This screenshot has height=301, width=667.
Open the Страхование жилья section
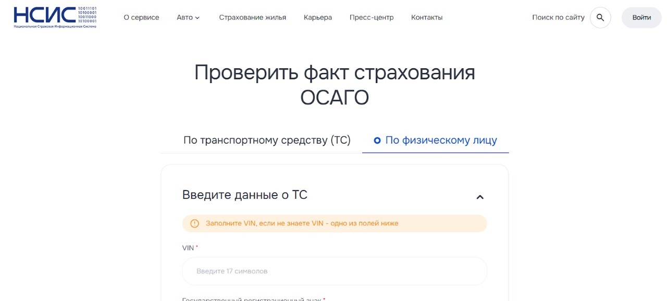pos(252,17)
